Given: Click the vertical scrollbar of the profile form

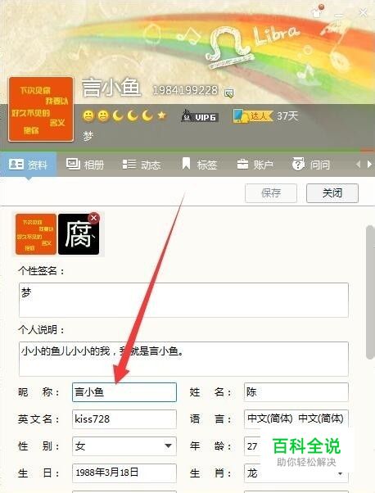Looking at the screenshot, I should (x=370, y=292).
